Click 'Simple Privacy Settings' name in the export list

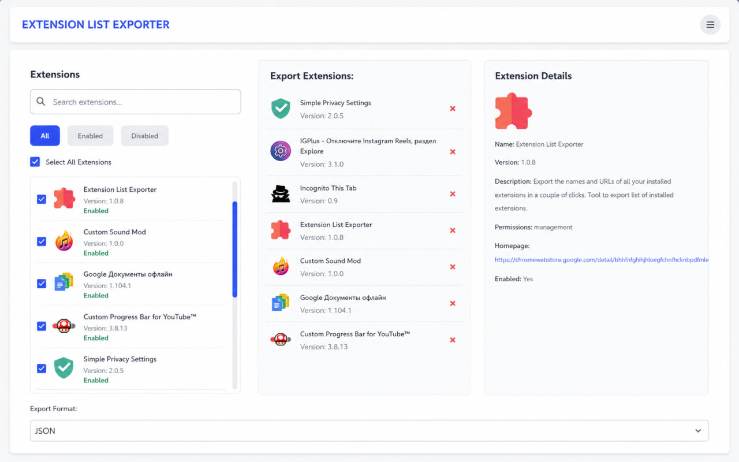point(335,103)
